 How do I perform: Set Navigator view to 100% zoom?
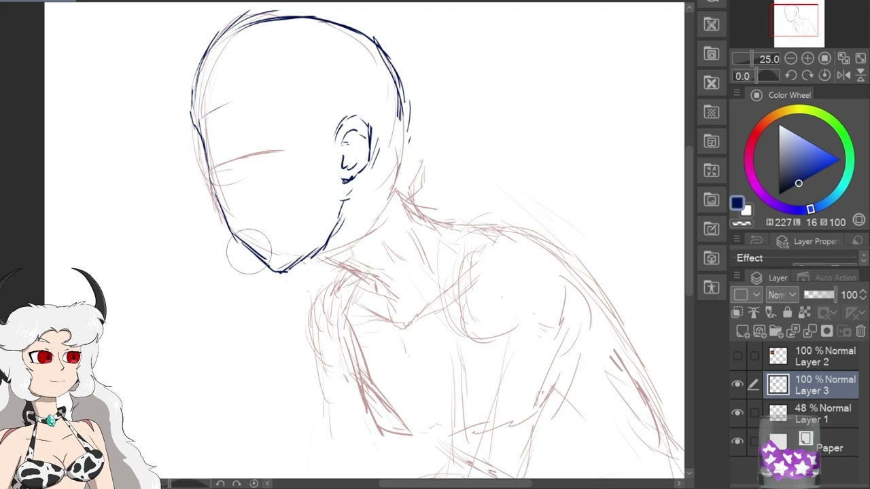[824, 59]
